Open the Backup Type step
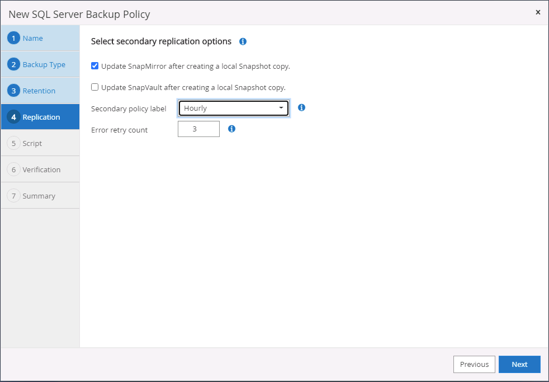Viewport: 549px width, 382px height. [44, 64]
